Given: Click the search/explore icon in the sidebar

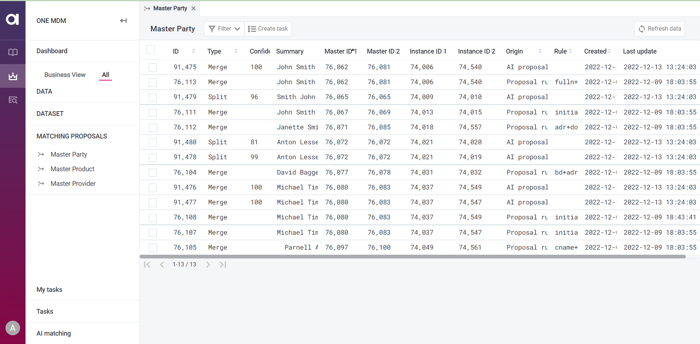Looking at the screenshot, I should pos(13,100).
